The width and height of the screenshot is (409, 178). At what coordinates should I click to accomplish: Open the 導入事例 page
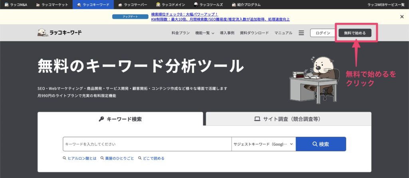tap(227, 33)
